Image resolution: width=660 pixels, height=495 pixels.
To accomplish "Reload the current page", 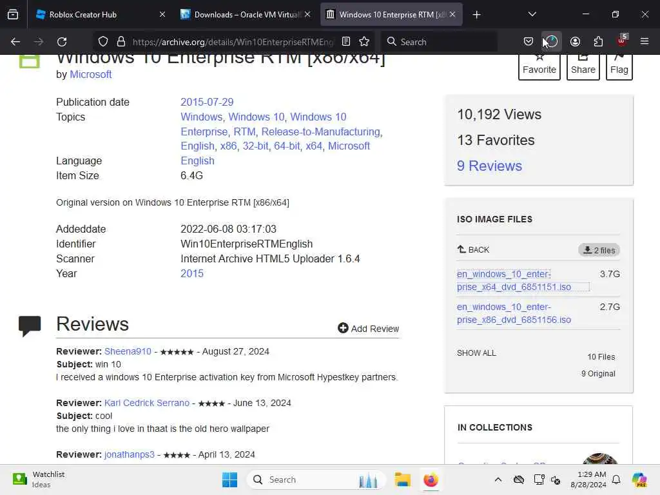I will pos(62,42).
